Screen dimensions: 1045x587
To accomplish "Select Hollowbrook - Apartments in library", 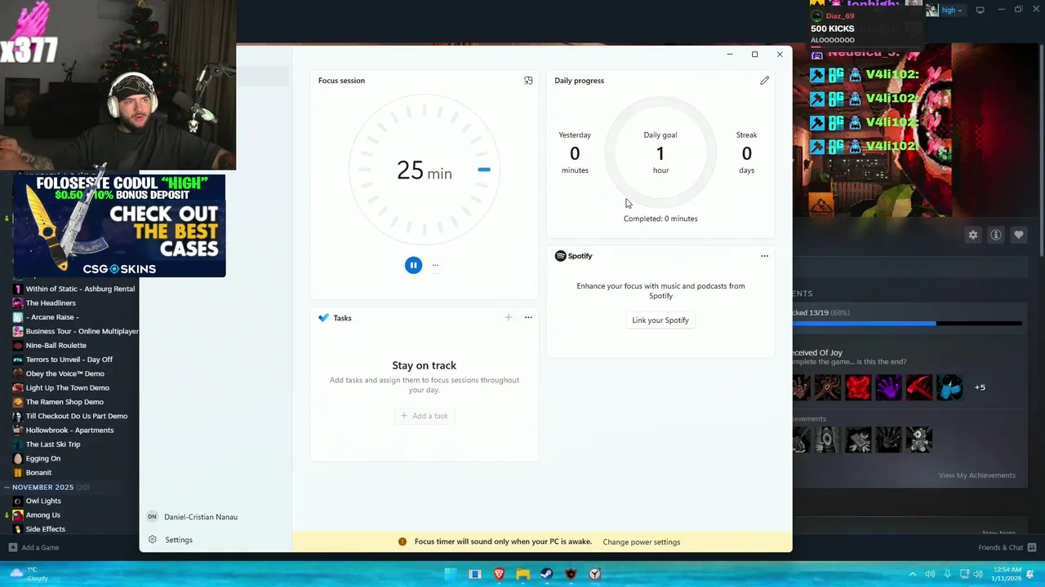I will [x=69, y=430].
